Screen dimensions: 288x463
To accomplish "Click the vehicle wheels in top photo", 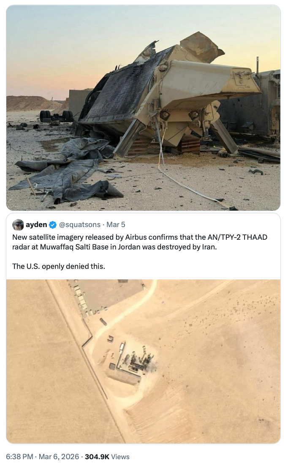I will (x=56, y=116).
